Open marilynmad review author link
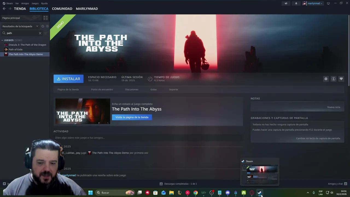Viewport: 350px width, 197px height. (69, 175)
